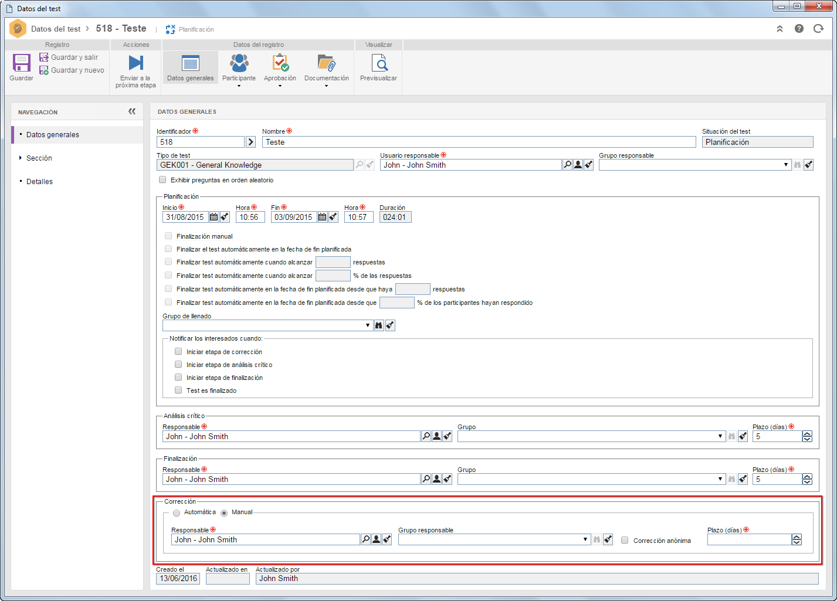Clear top Grupo responsable with eraser icon

coord(809,165)
